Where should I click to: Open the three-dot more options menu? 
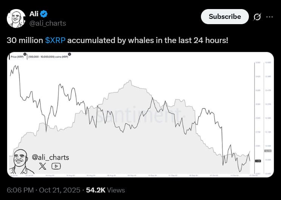click(x=269, y=17)
